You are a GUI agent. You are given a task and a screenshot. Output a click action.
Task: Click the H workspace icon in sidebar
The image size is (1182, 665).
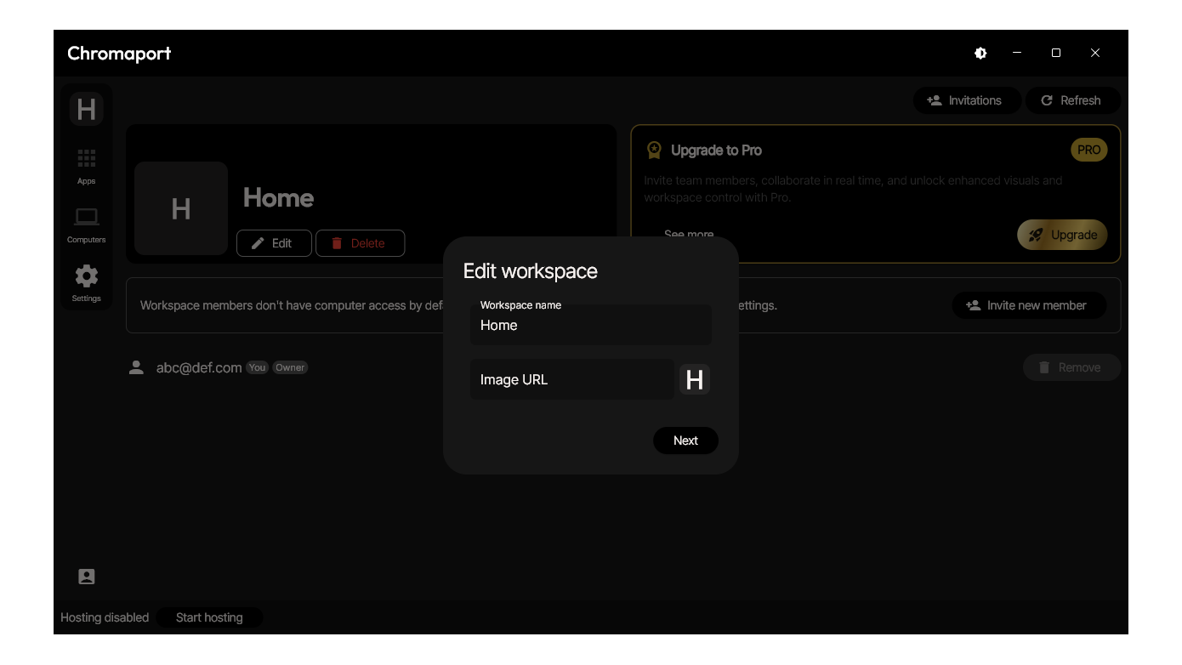coord(87,109)
